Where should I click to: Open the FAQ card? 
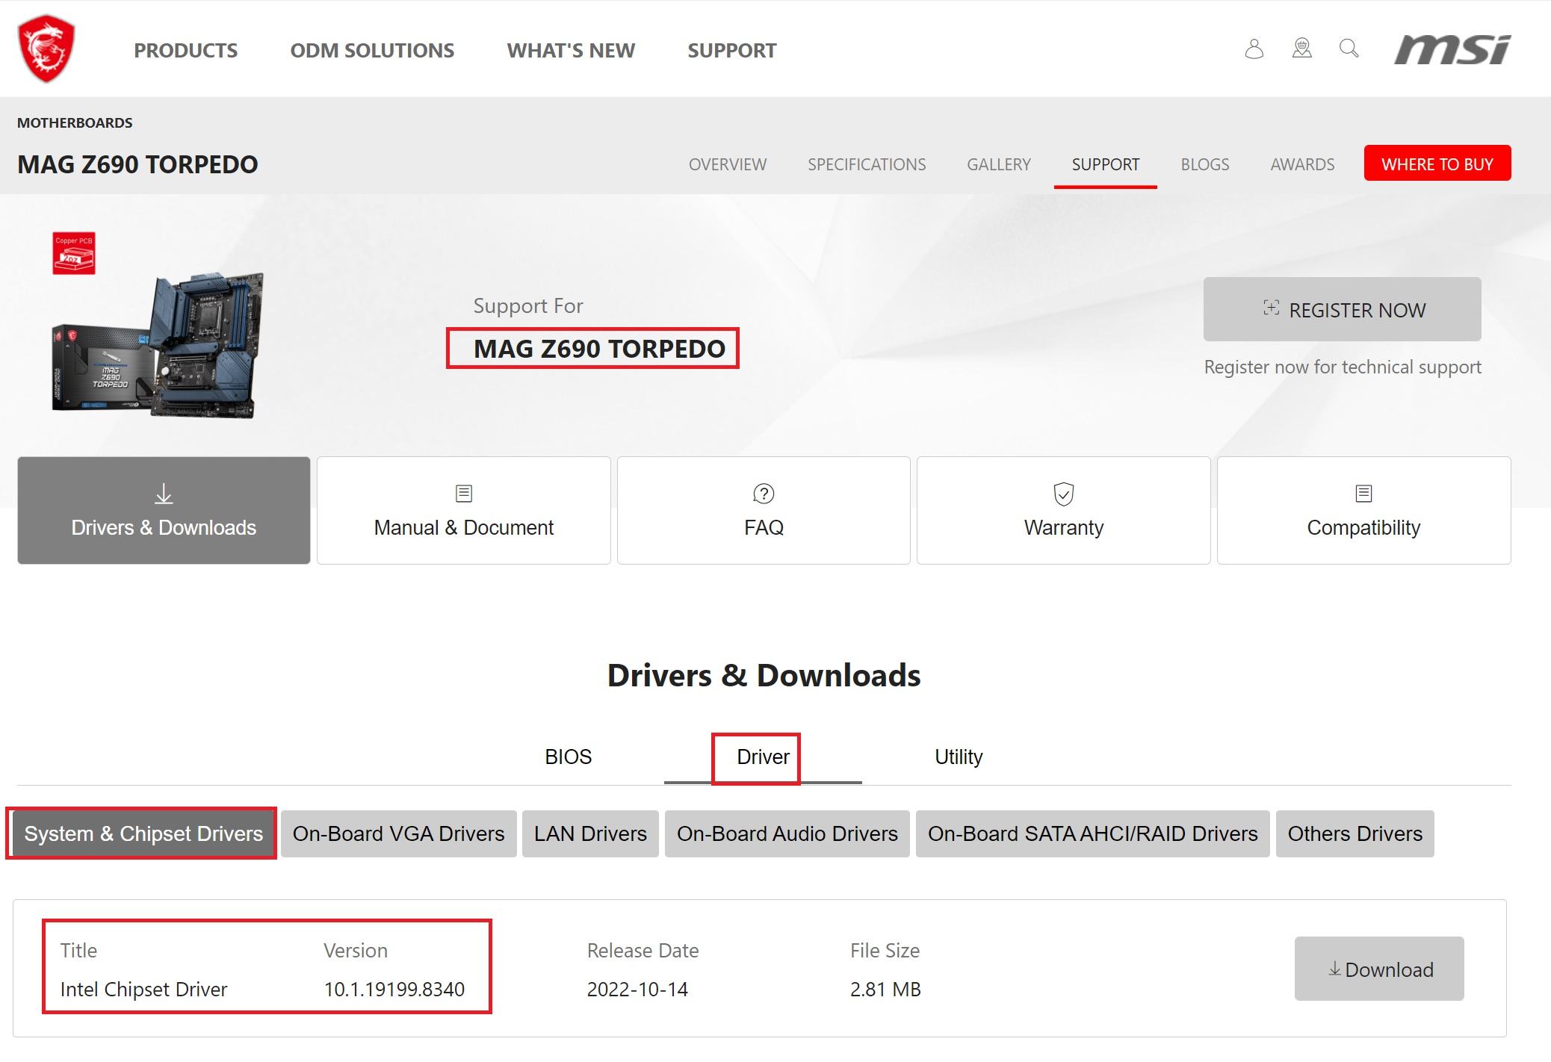point(764,510)
